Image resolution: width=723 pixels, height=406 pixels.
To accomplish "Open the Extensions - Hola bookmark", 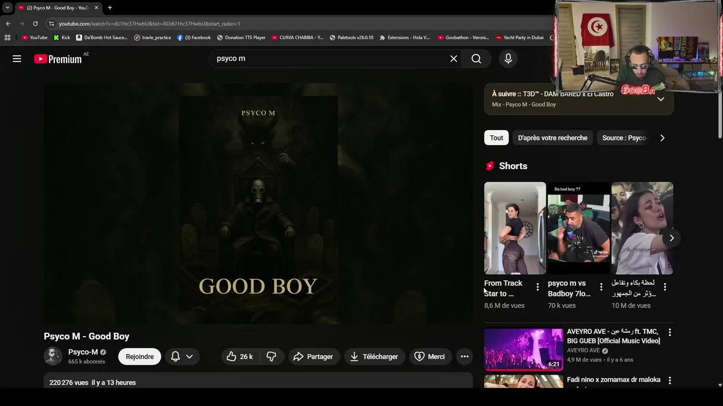I will point(404,38).
